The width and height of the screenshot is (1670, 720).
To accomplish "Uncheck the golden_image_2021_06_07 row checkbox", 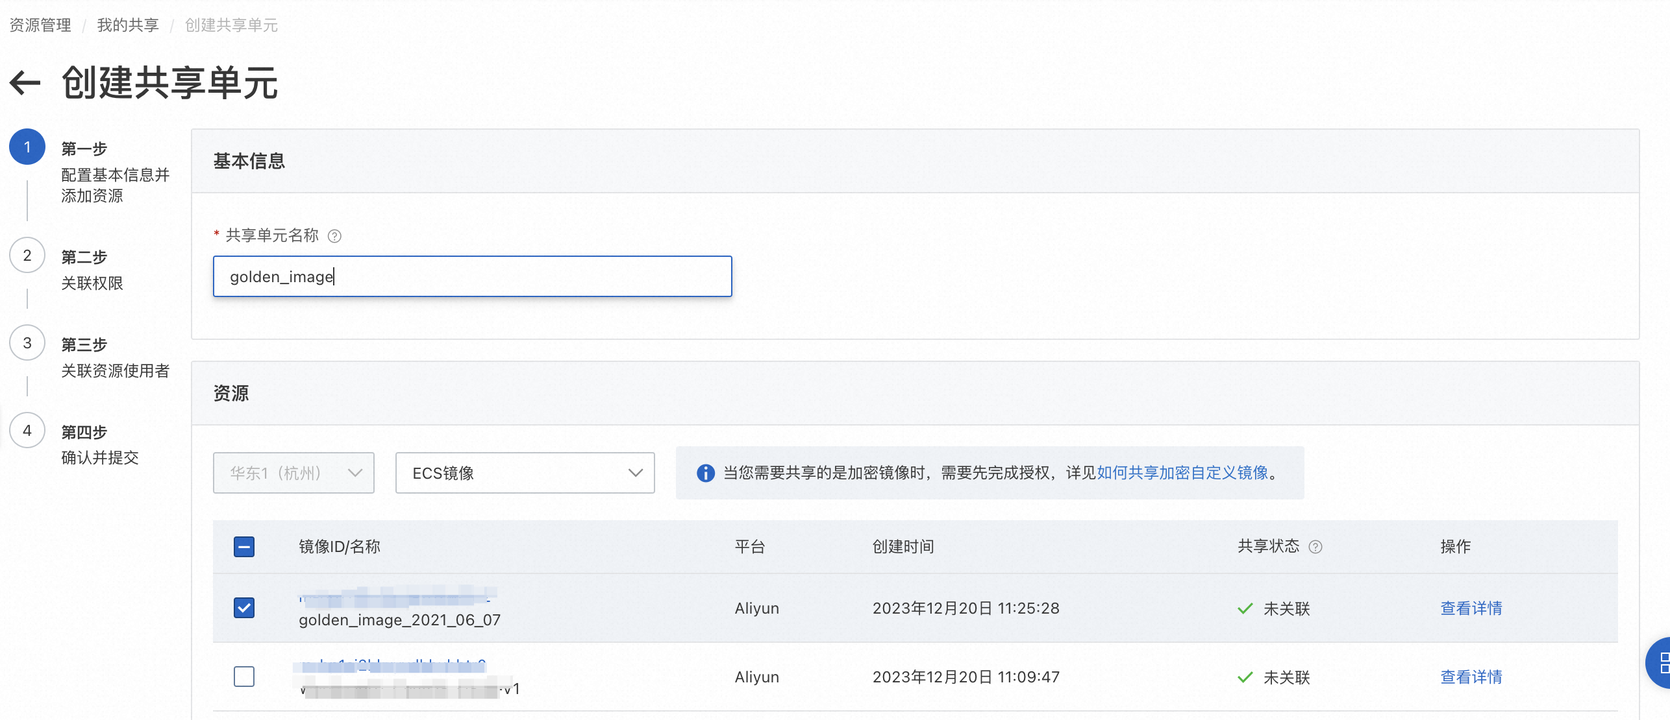I will (x=244, y=608).
